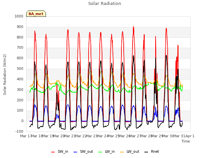Screen dimensions: 210x158
Task: Click the orange LW_out legend swatch
Action: point(122,152)
